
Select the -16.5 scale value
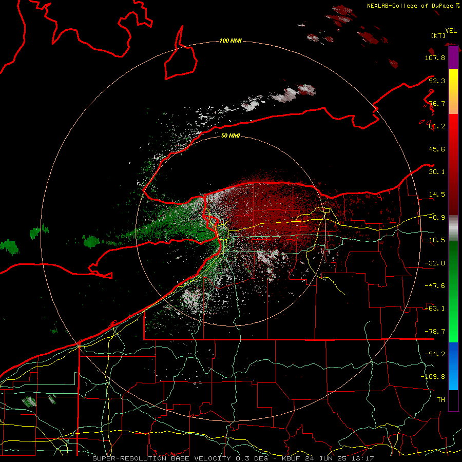[435, 240]
